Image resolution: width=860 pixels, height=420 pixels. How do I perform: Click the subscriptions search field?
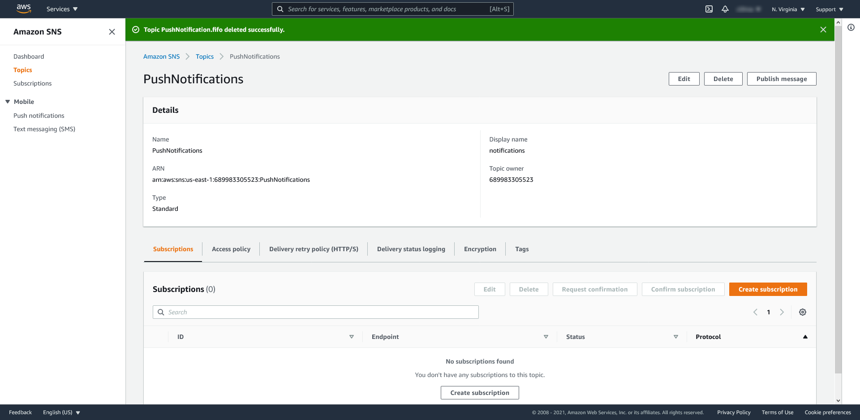pyautogui.click(x=316, y=312)
